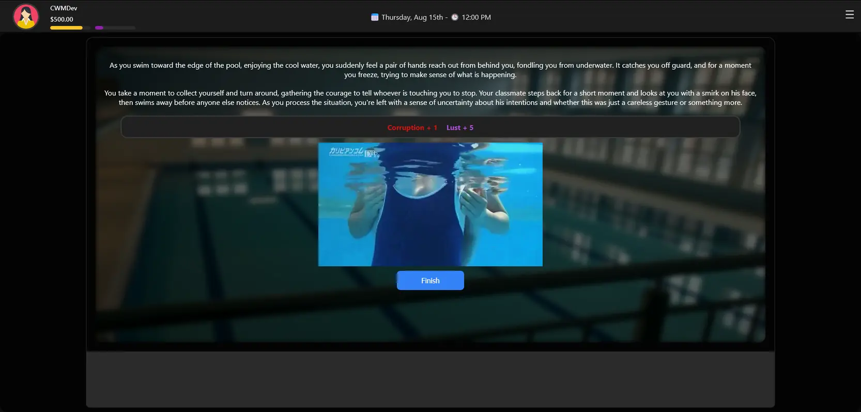This screenshot has height=412, width=861.
Task: Click the yellow progress bar
Action: (x=66, y=28)
